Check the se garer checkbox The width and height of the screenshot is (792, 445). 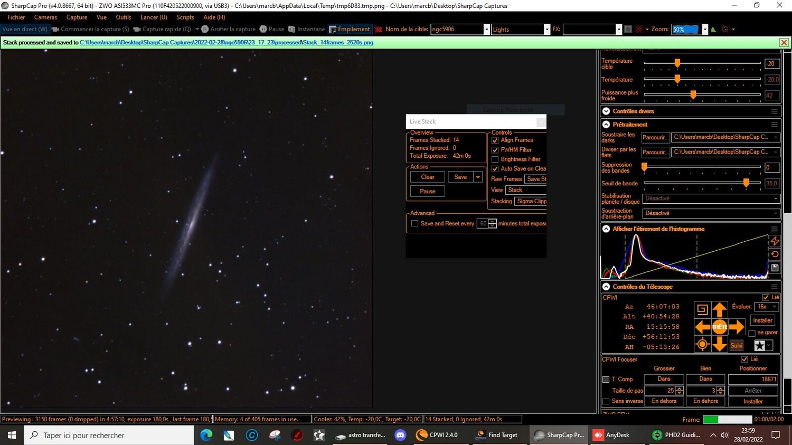point(752,332)
